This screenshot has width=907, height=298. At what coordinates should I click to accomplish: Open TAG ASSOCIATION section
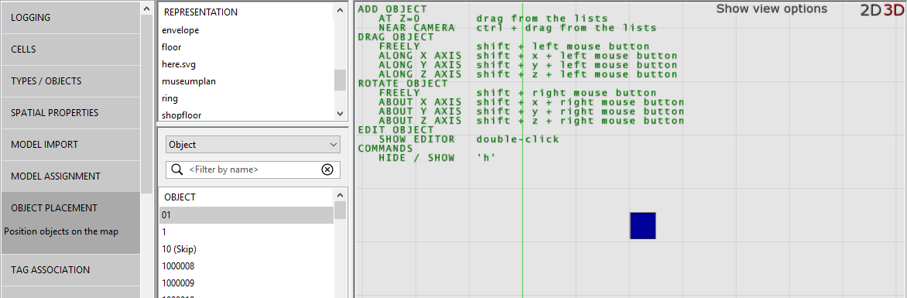click(x=70, y=270)
